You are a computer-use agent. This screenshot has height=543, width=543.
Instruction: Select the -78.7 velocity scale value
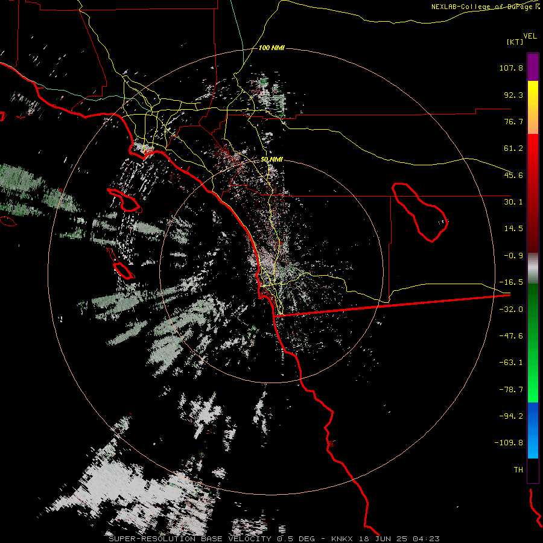click(x=511, y=390)
